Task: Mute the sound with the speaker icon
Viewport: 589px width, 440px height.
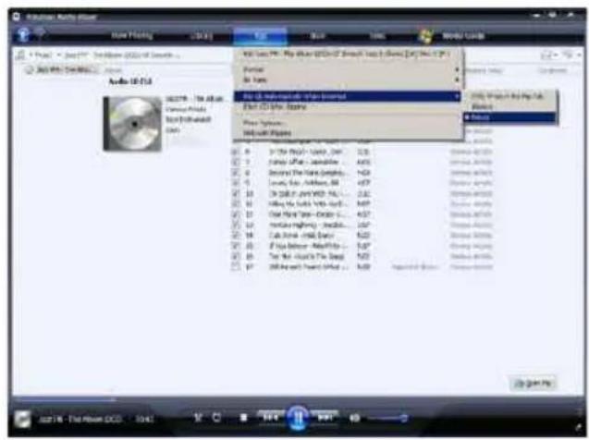Action: click(x=355, y=418)
